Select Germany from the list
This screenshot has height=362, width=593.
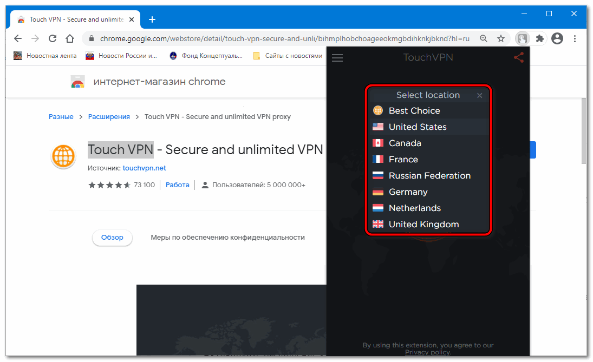click(x=408, y=192)
